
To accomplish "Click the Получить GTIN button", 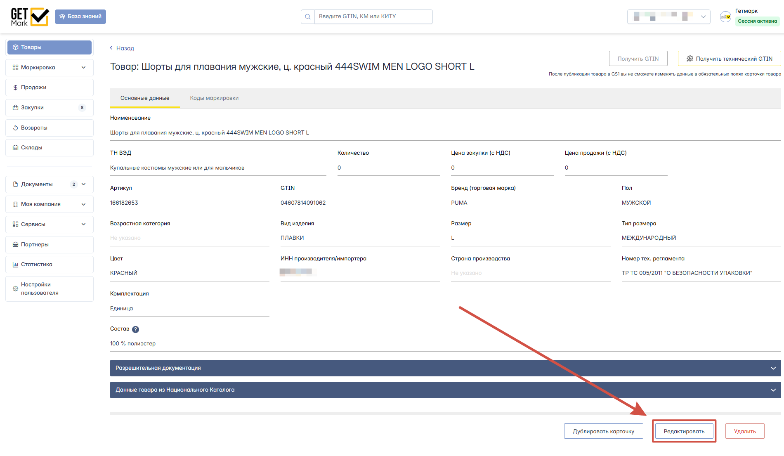I will click(638, 59).
